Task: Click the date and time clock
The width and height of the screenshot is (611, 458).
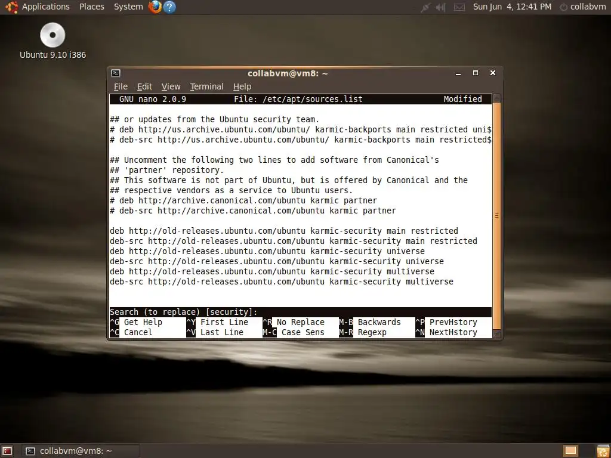Action: coord(512,7)
